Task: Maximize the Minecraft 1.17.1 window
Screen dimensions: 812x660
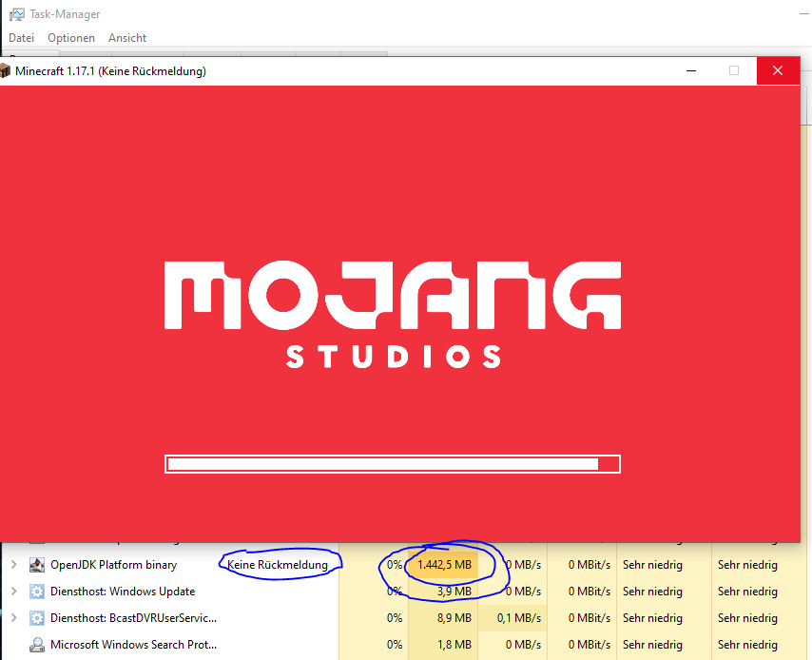Action: click(x=734, y=71)
